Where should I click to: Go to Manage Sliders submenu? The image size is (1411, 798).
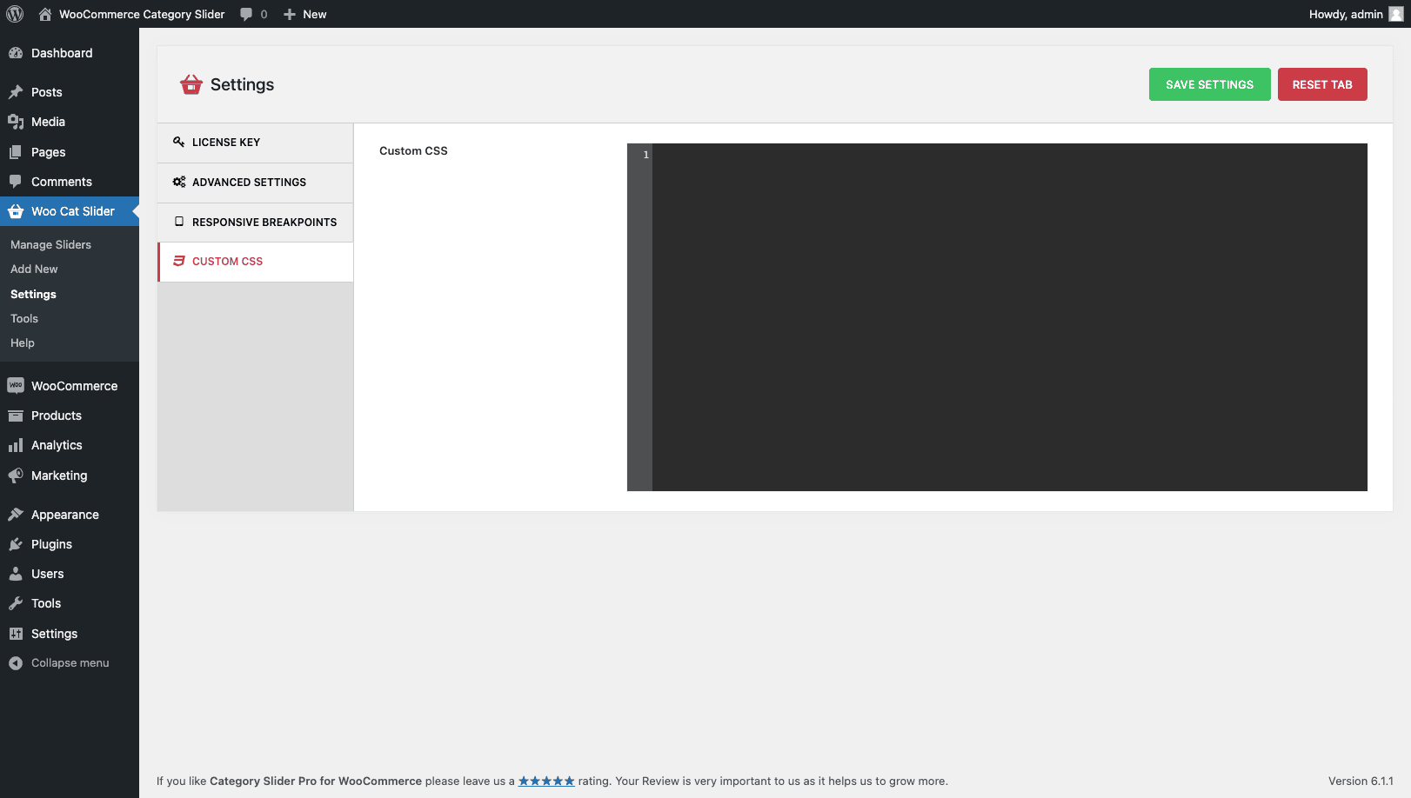50,245
